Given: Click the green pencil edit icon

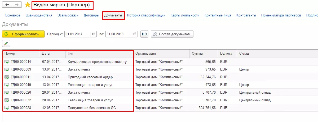Looking at the screenshot, I should (x=6, y=43).
